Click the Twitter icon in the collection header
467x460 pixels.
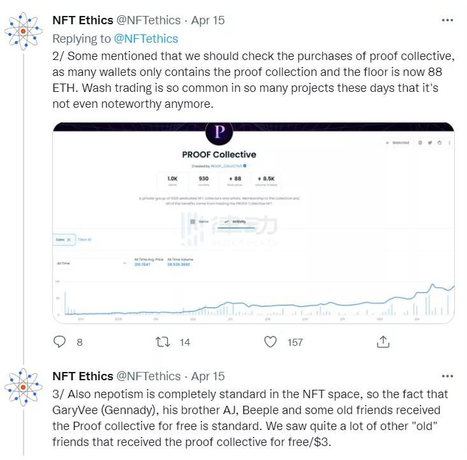coord(429,143)
